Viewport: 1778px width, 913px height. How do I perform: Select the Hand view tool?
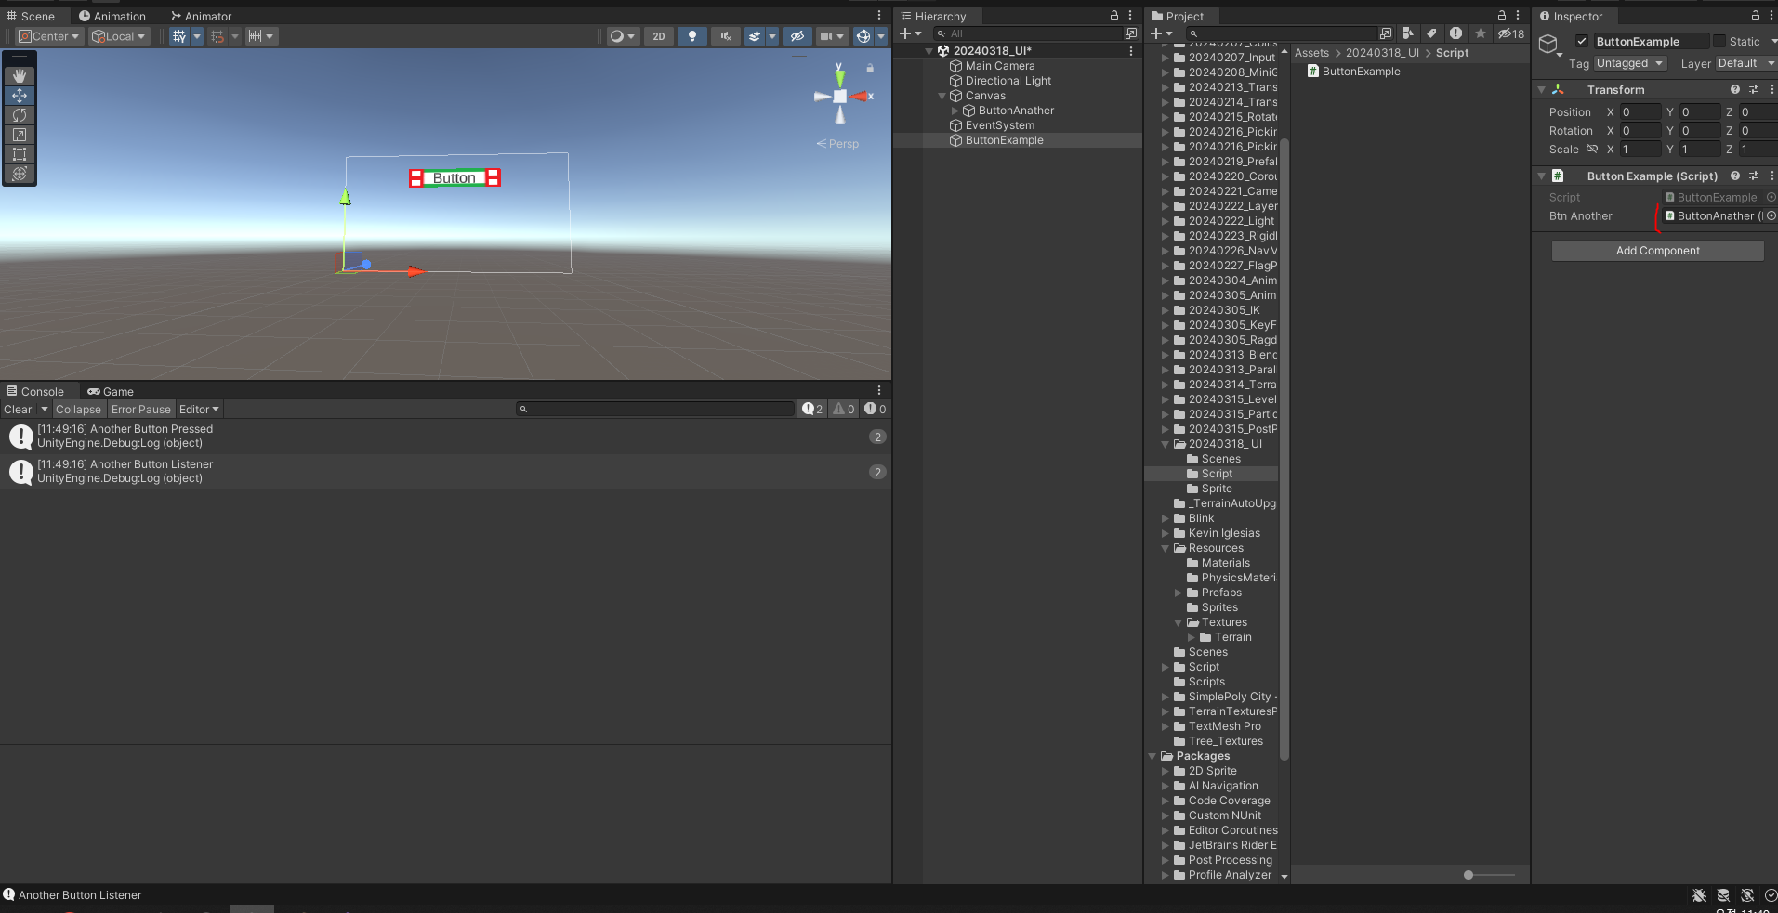click(20, 76)
